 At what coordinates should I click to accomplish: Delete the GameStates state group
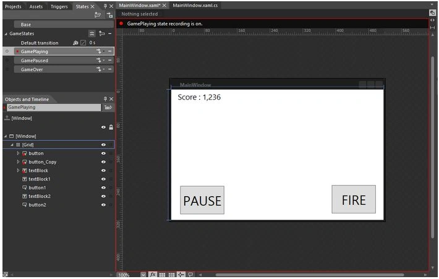(x=110, y=33)
